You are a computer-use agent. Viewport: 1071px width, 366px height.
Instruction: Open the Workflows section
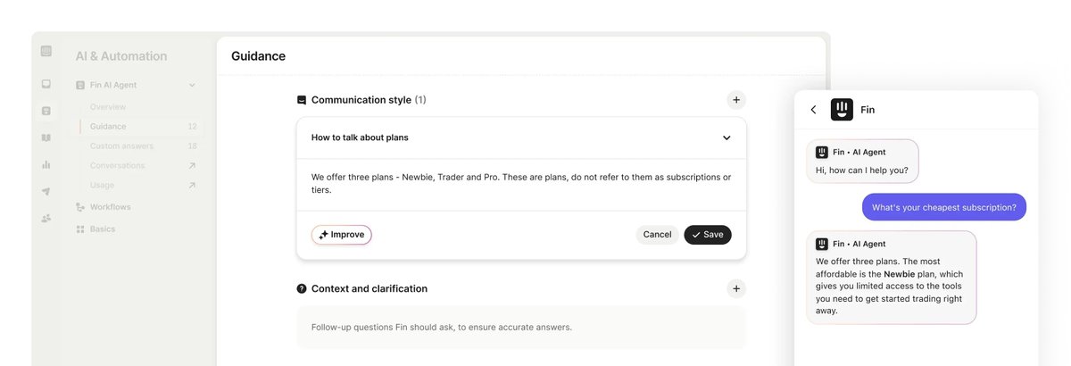tap(110, 207)
